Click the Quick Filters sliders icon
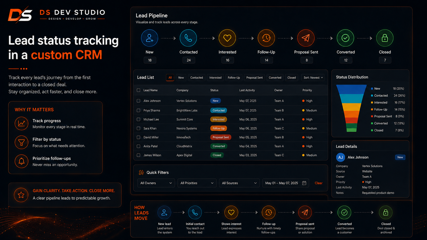This screenshot has height=240, width=427. pyautogui.click(x=141, y=172)
